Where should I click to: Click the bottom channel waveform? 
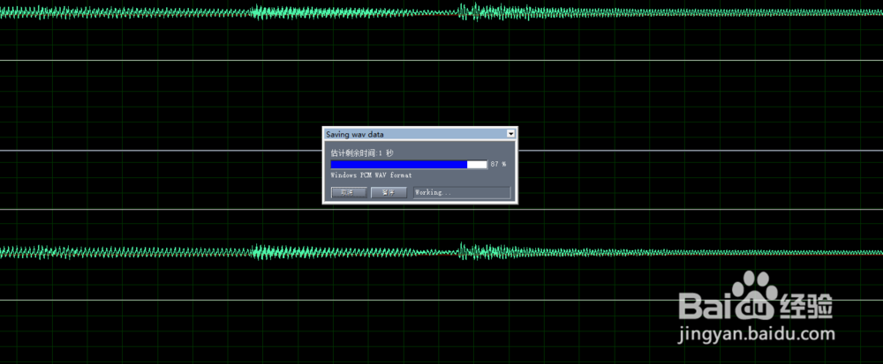point(441,252)
